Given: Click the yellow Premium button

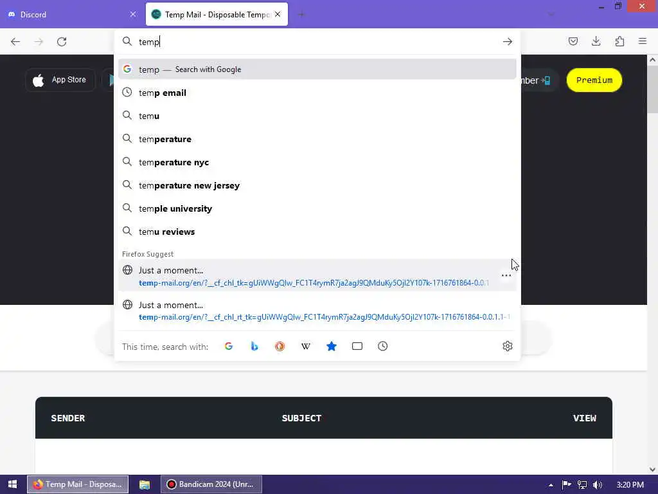Looking at the screenshot, I should coord(594,80).
